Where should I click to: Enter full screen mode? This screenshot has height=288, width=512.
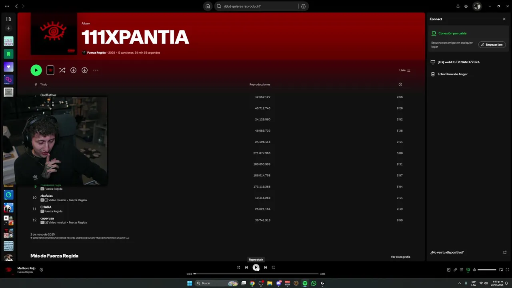(x=508, y=270)
